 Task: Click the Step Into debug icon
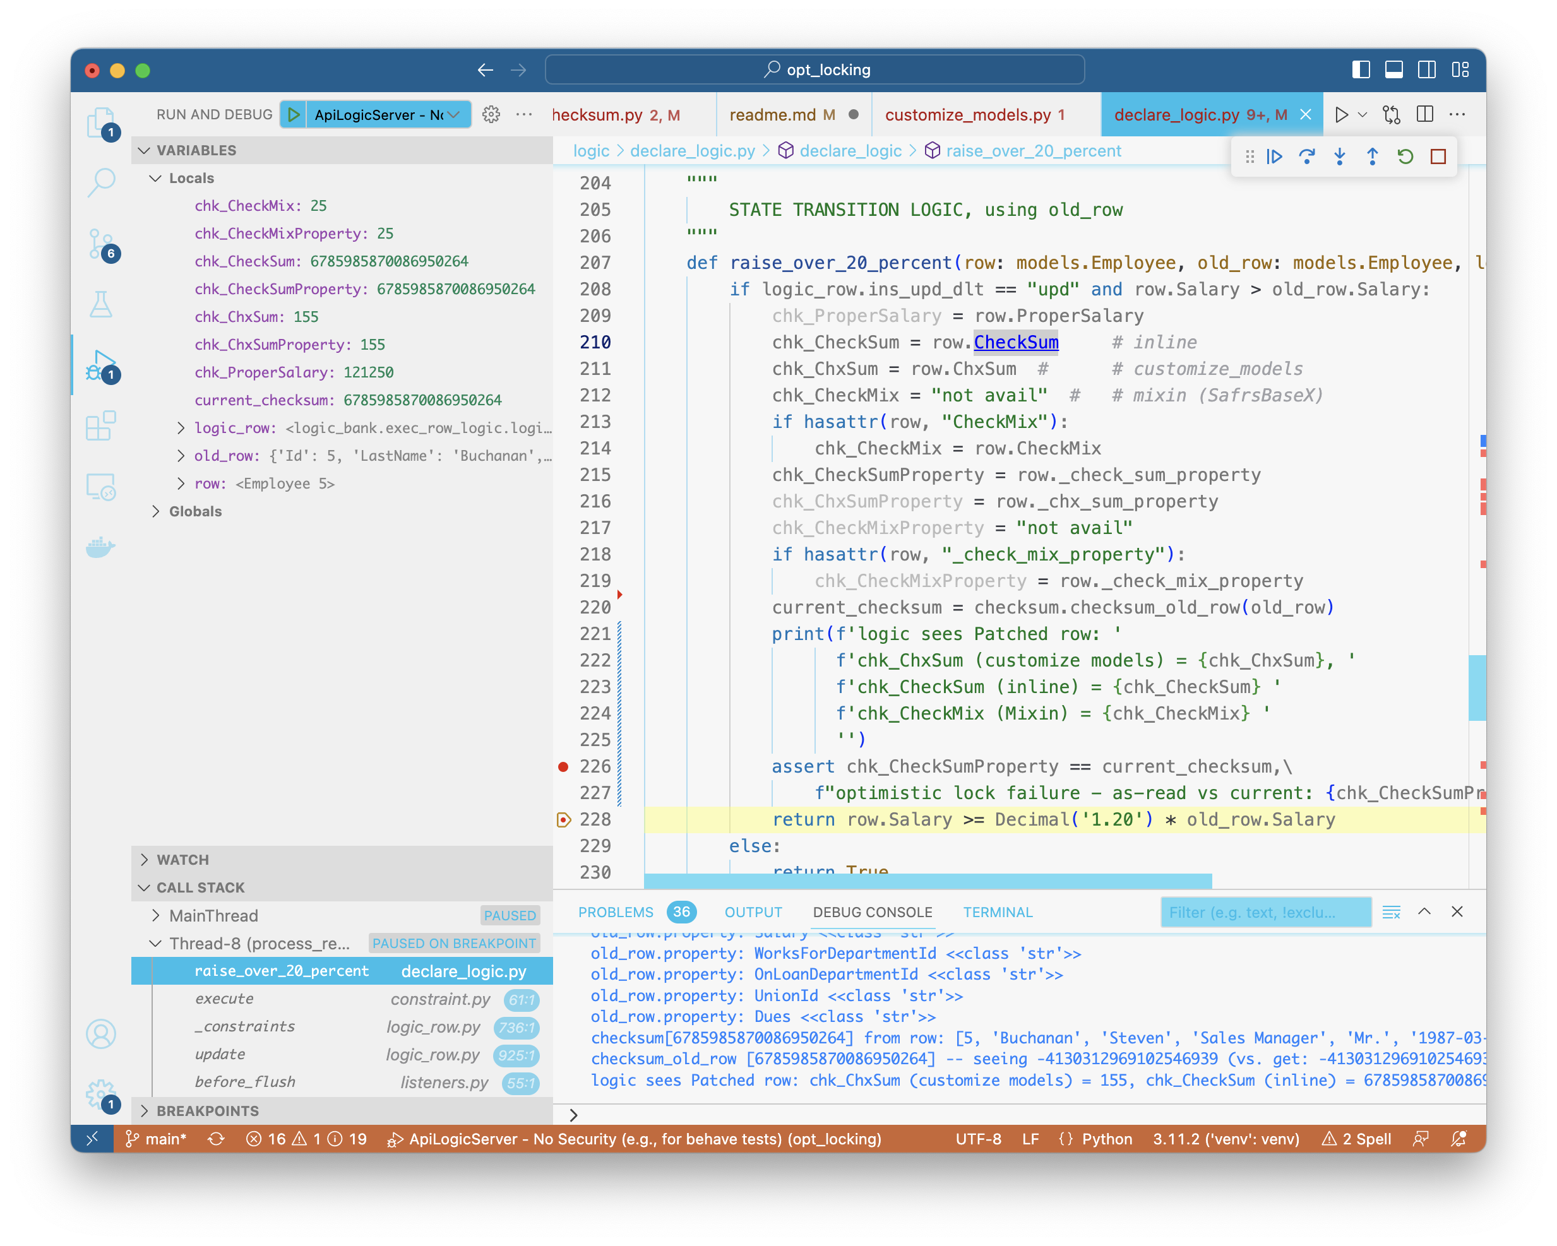click(x=1340, y=157)
